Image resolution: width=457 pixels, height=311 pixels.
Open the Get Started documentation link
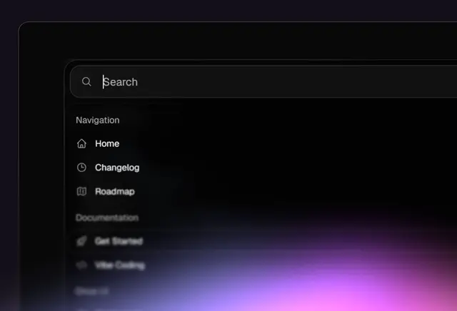119,241
